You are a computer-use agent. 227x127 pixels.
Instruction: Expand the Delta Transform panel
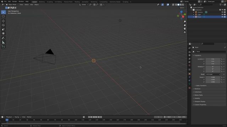click(x=201, y=85)
